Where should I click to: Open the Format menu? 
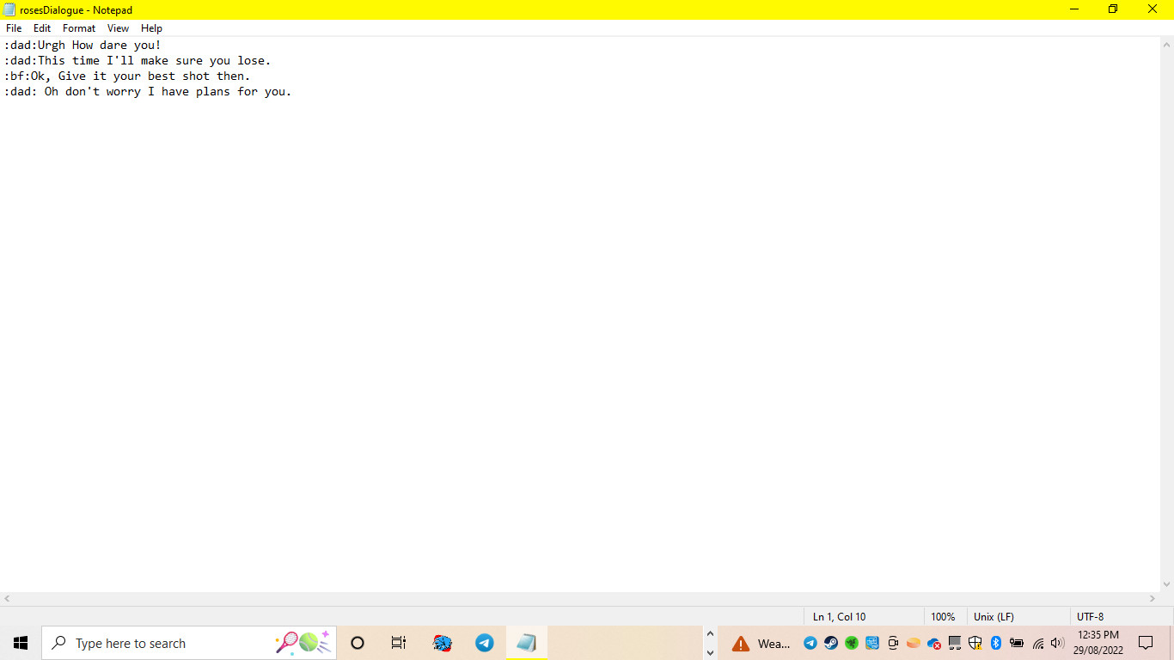79,28
